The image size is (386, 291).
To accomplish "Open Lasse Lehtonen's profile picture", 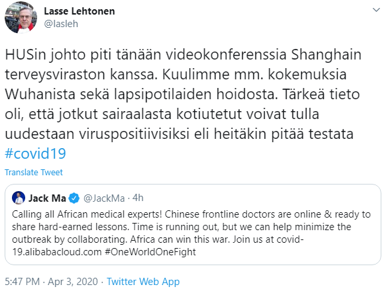I will point(21,17).
